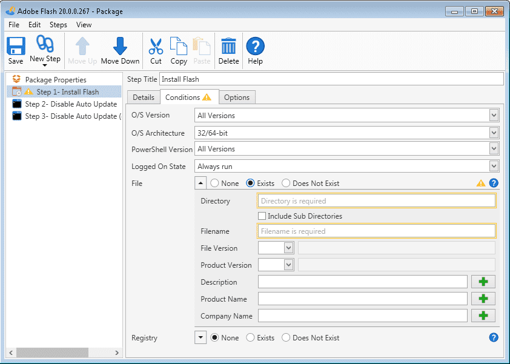The height and width of the screenshot is (364, 510).
Task: Click green plus beside Company Name field
Action: (x=483, y=316)
